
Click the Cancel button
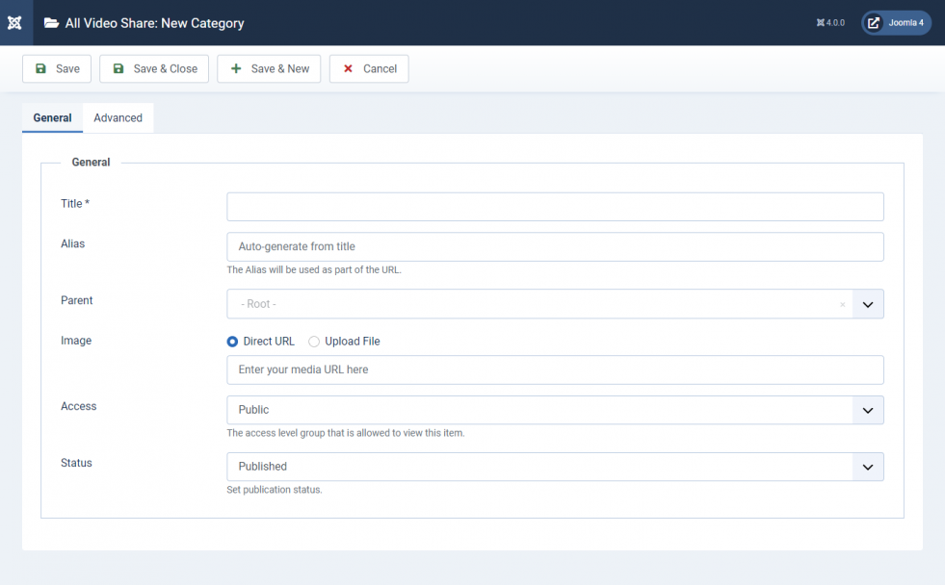pos(369,68)
